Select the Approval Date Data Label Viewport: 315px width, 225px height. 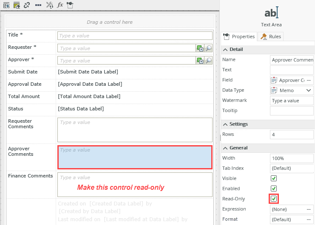pyautogui.click(x=90, y=84)
